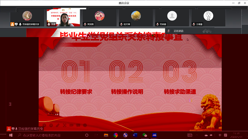Click 转接纪律要求 heading on slide
The width and height of the screenshot is (248, 139).
(76, 92)
